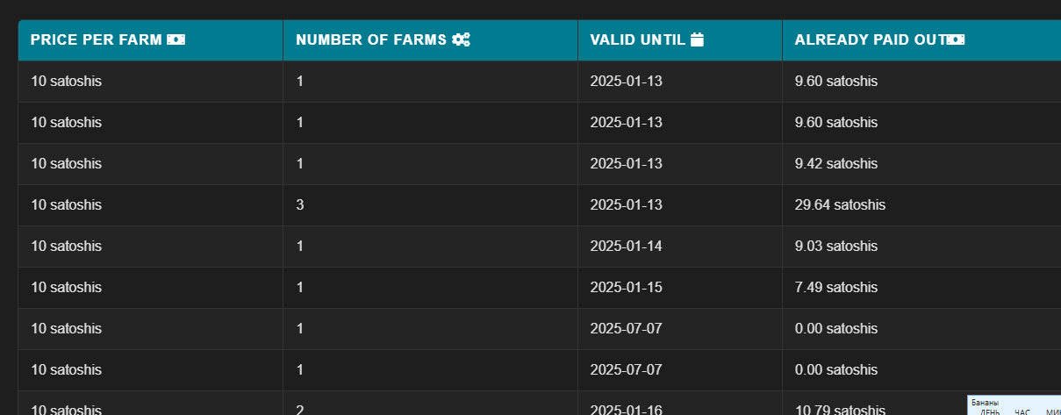Click the 2025-01-15 valid until date cell

[680, 288]
